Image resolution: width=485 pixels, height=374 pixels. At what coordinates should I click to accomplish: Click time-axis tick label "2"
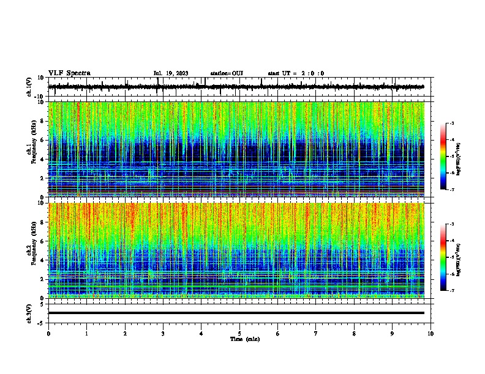(x=125, y=333)
